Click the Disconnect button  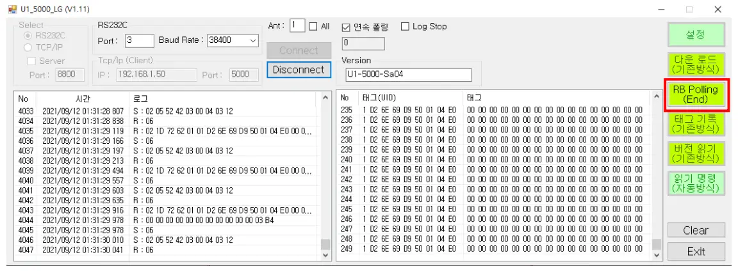(299, 70)
